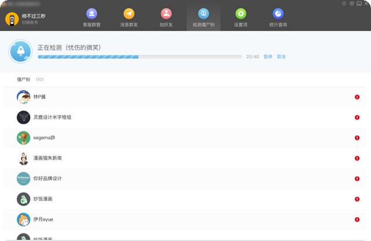Viewport: 371px width, 241px height.
Task: Cancel detection with 取消
Action: point(281,57)
